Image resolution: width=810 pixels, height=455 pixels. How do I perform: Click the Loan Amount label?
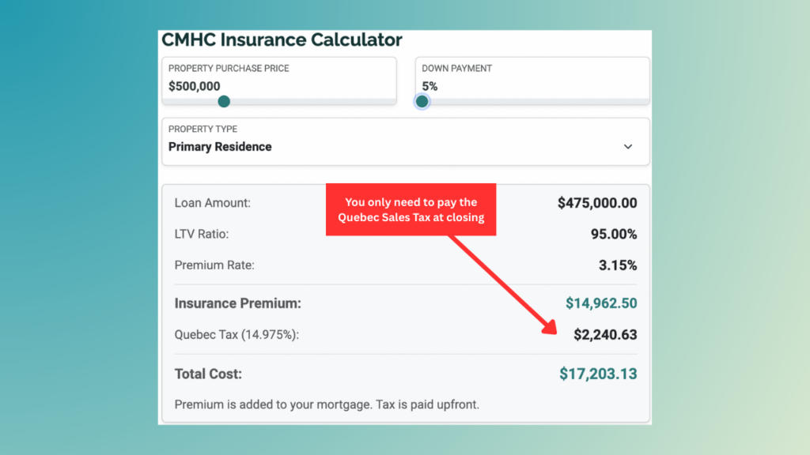pos(212,203)
